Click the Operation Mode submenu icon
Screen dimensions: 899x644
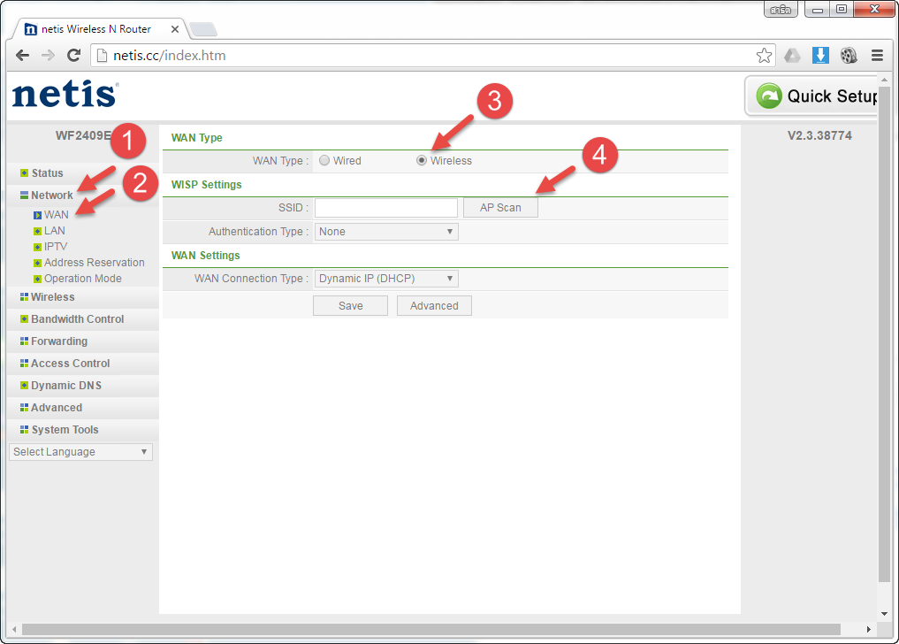coord(37,279)
